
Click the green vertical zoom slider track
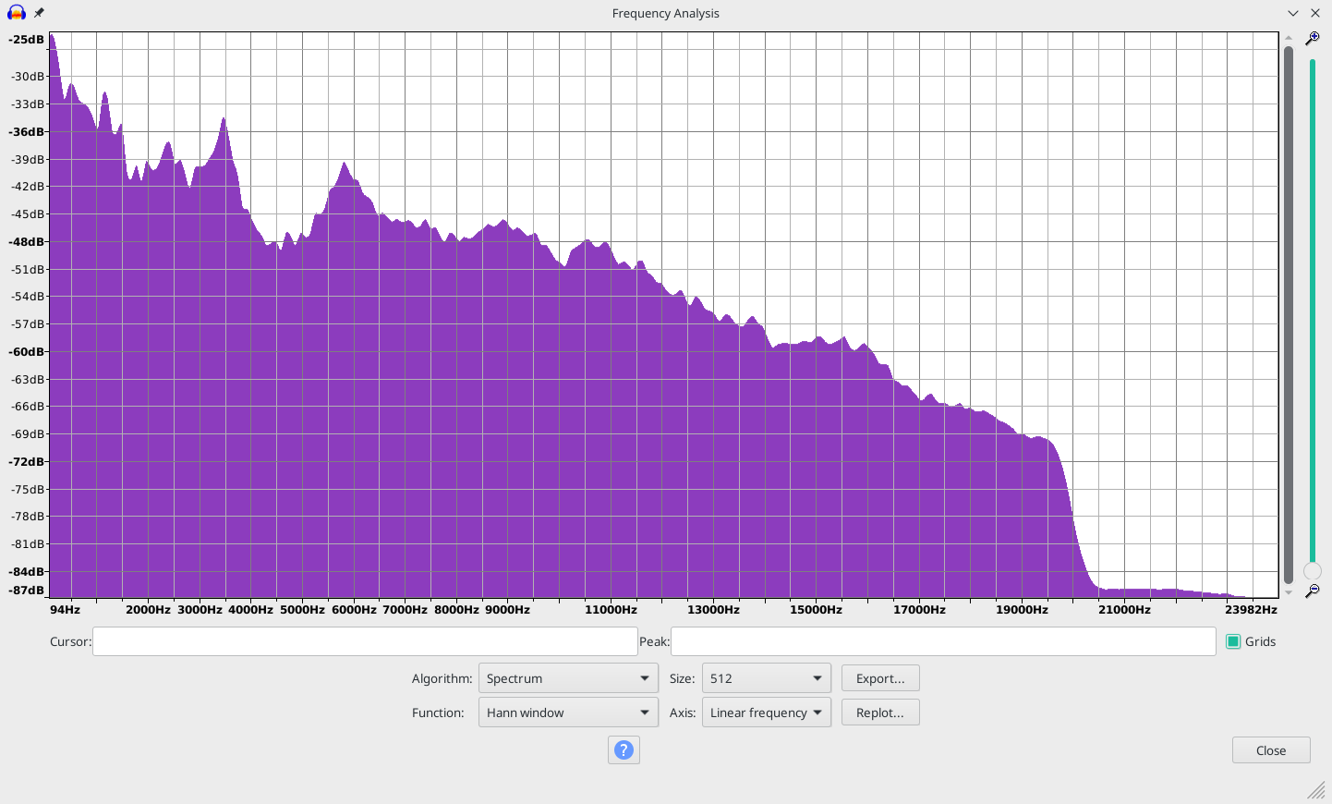[x=1312, y=310]
